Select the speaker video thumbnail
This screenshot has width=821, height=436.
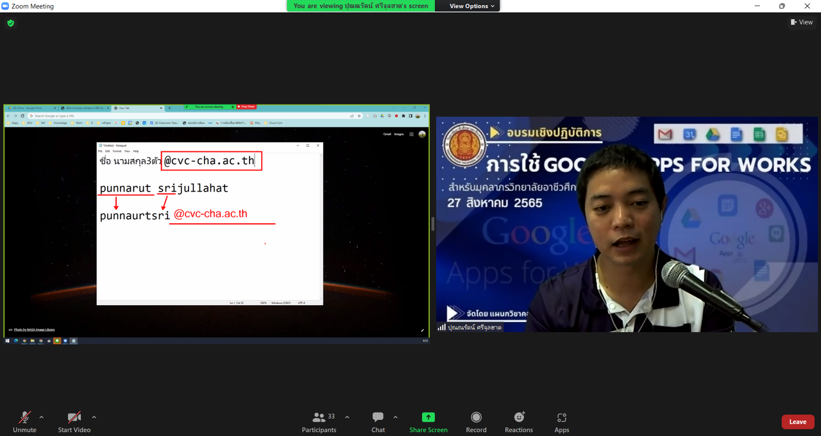627,224
